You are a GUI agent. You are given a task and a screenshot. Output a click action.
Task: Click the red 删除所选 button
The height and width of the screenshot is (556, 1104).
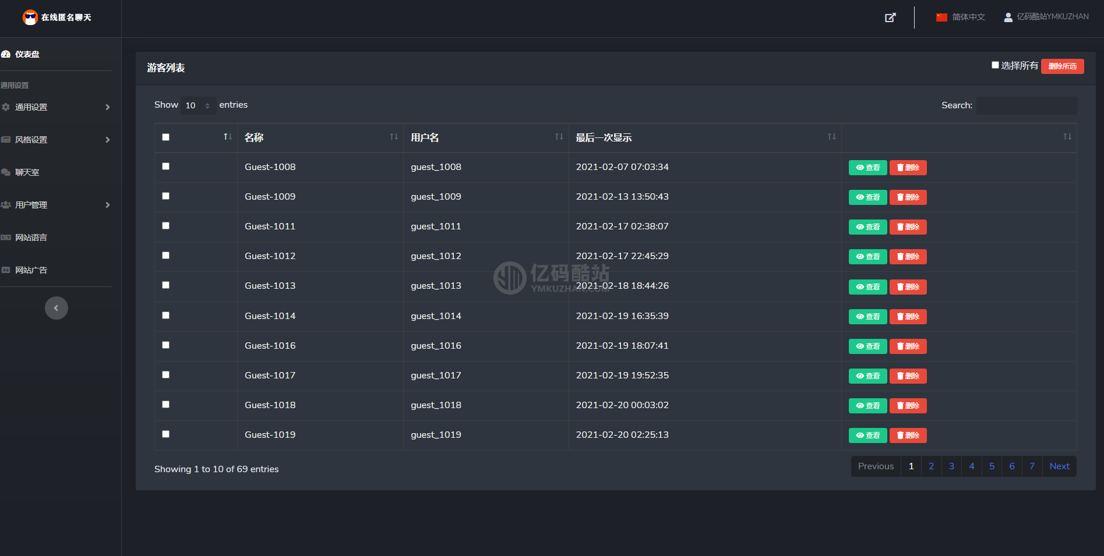coord(1062,66)
